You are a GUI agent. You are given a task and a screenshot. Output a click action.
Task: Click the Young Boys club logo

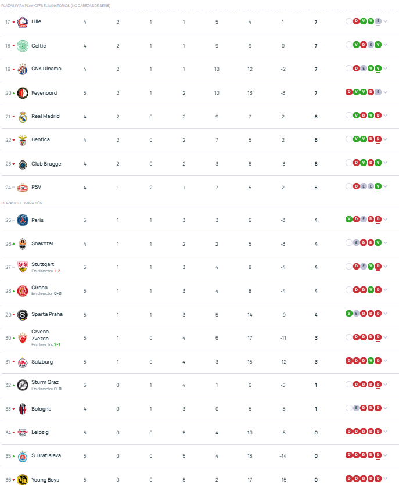(x=23, y=480)
